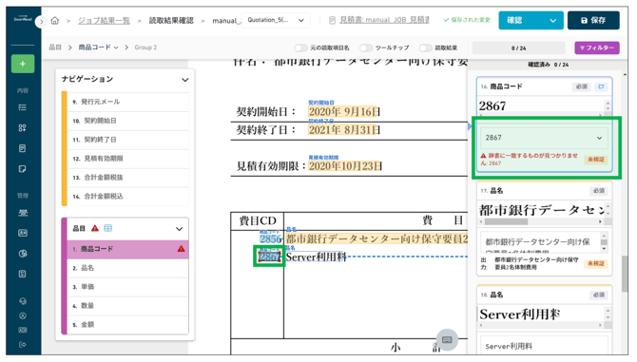Open the ジョブ結果一覧 breadcrumb link
Viewport: 637px width, 362px height.
104,20
